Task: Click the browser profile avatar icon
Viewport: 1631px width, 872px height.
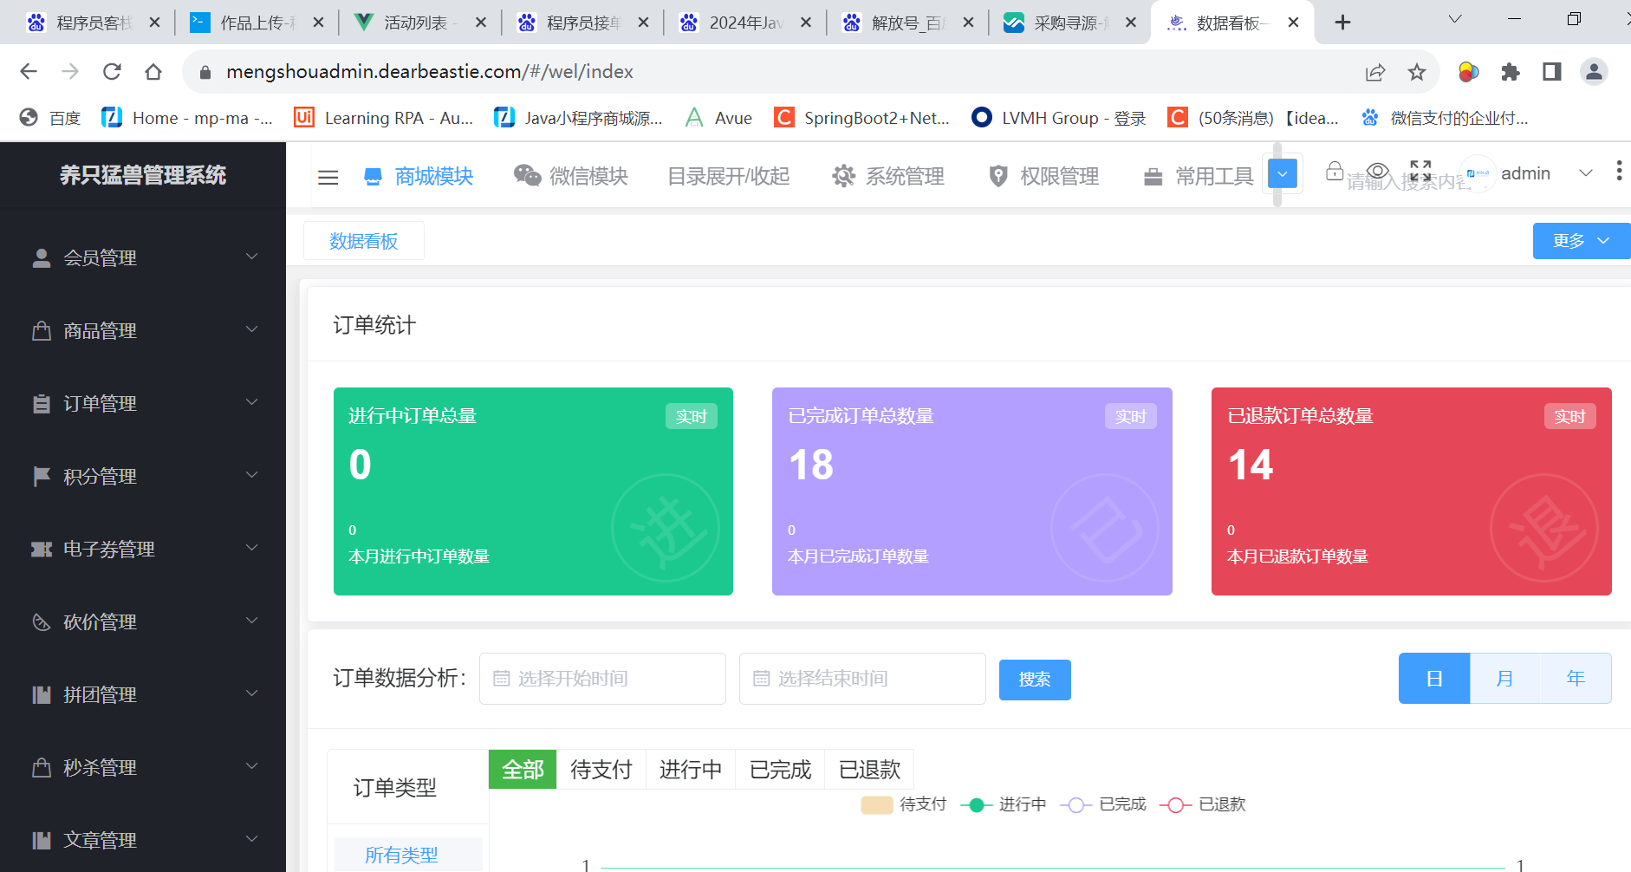Action: pos(1594,72)
